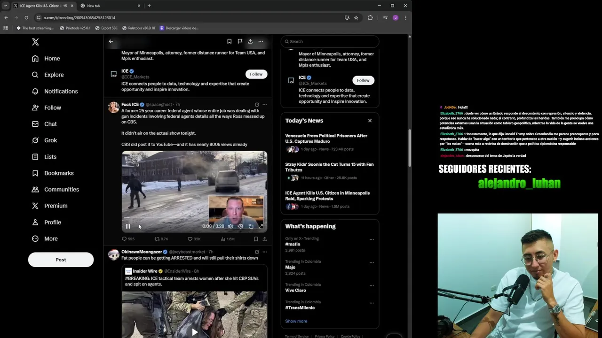Open Grok in the sidebar

[x=44, y=140]
